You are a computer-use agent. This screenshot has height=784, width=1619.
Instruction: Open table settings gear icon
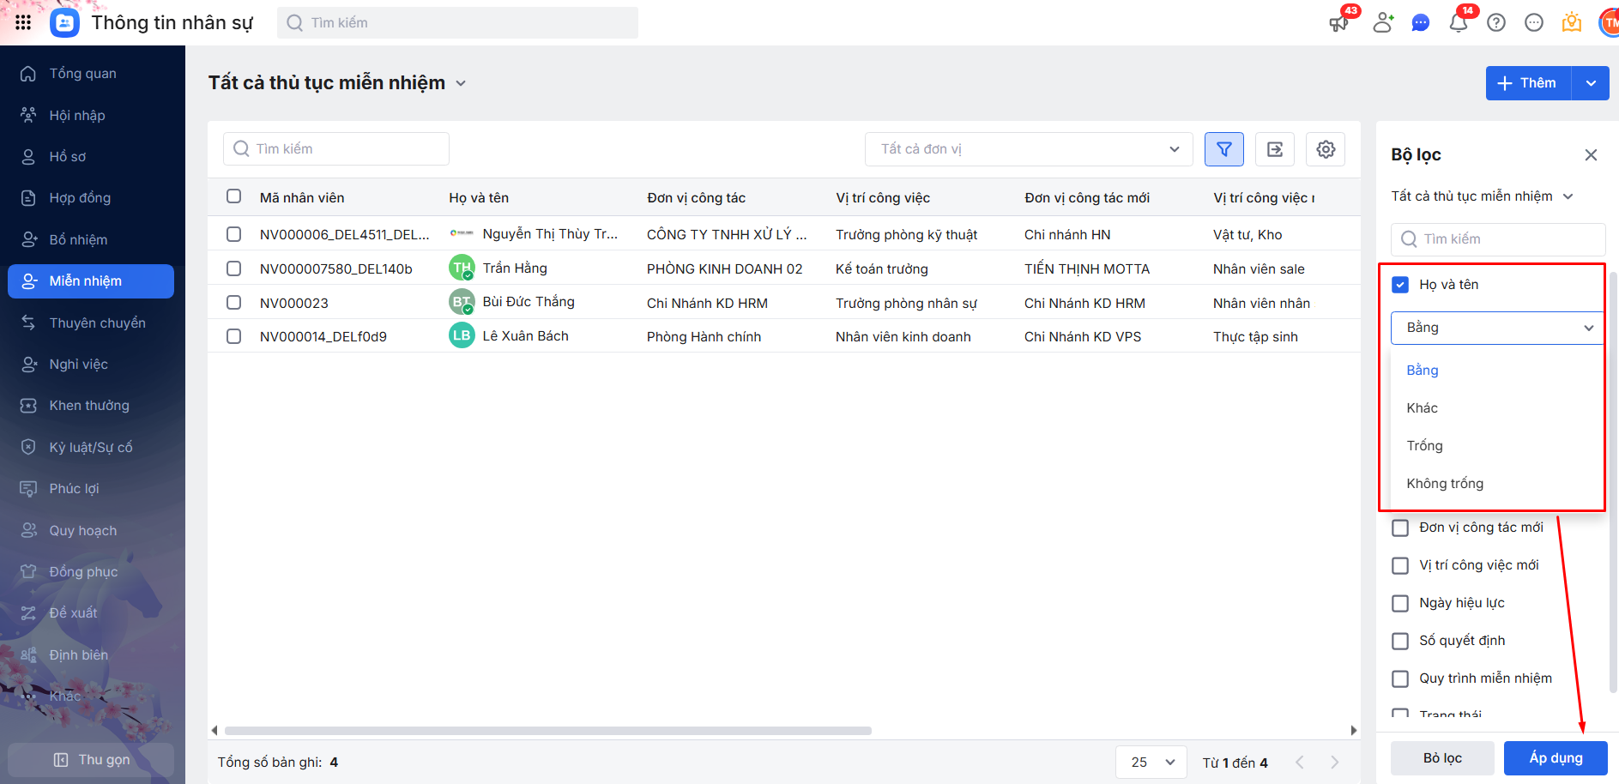[x=1325, y=149]
